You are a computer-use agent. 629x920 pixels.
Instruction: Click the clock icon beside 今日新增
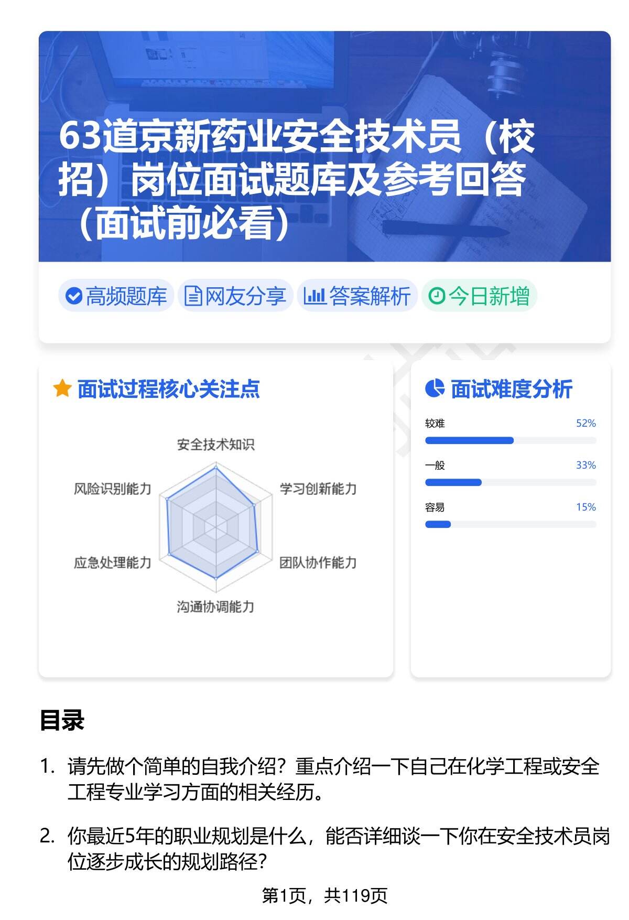pos(436,296)
